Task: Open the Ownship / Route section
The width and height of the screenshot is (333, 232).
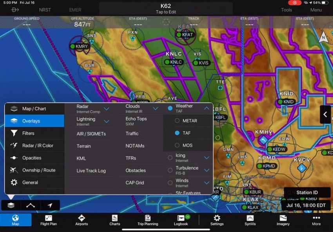Action: pos(34,170)
